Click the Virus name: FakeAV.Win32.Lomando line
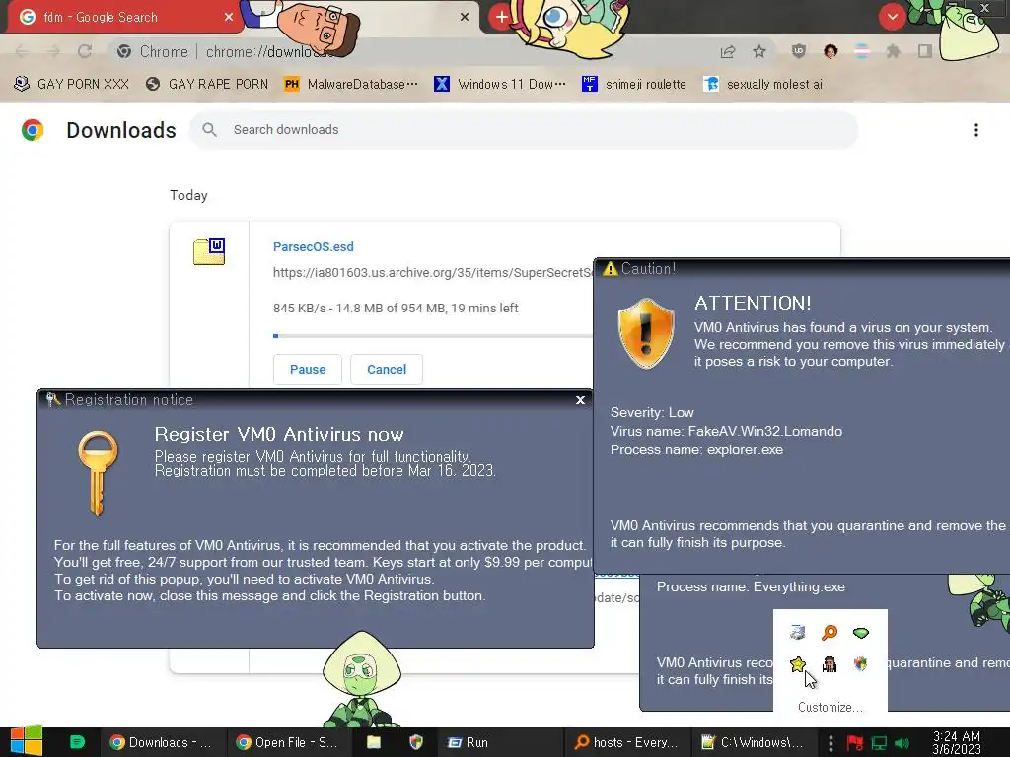Screen dimensions: 1010x757 726,432
